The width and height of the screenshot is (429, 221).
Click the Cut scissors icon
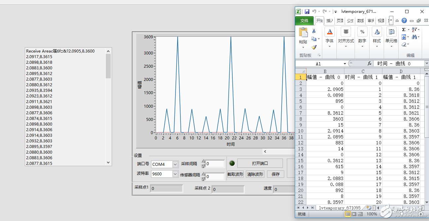click(x=314, y=31)
